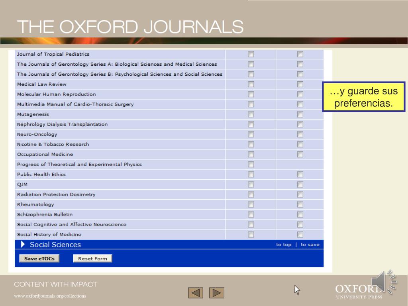The height and width of the screenshot is (306, 408).
Task: Click the Reset Form button
Action: (x=92, y=258)
